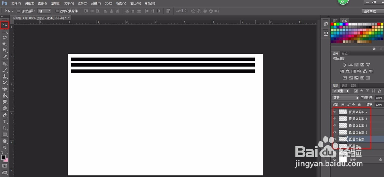Click the 不透明度 100% value field
The height and width of the screenshot is (177, 384).
click(379, 98)
